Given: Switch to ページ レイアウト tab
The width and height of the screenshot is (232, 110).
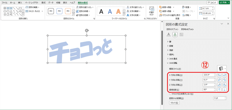Looking at the screenshot, I should 32,3.
